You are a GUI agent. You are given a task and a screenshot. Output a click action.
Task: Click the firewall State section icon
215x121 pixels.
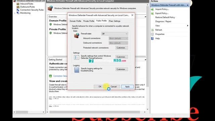77,35
